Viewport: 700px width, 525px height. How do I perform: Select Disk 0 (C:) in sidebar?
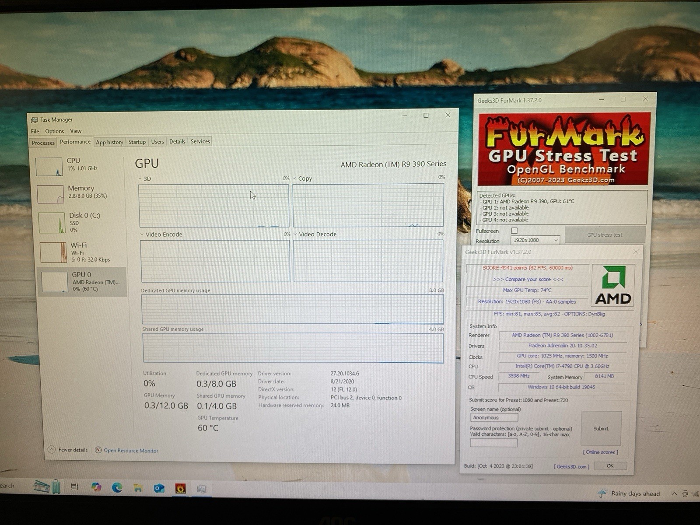[x=82, y=222]
